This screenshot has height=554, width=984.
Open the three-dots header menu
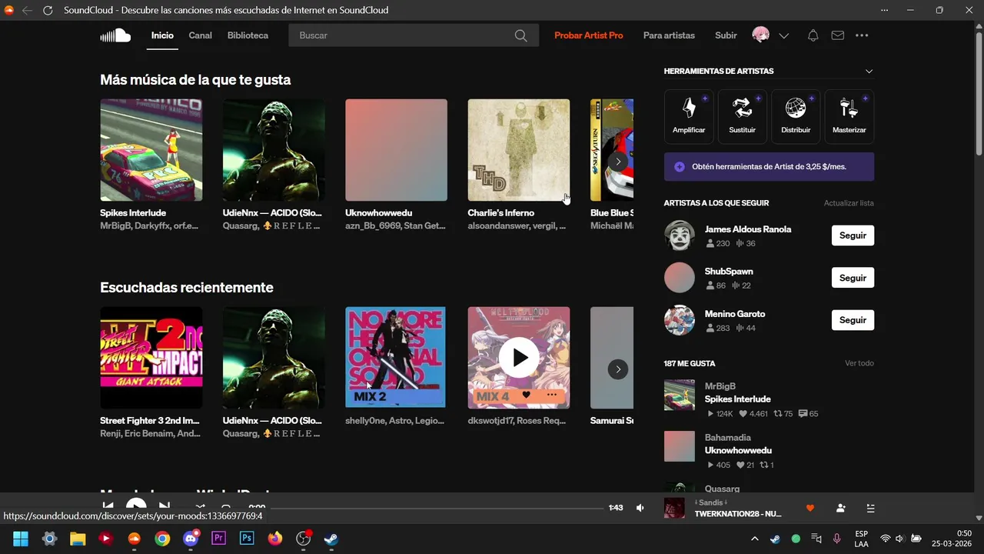862,35
